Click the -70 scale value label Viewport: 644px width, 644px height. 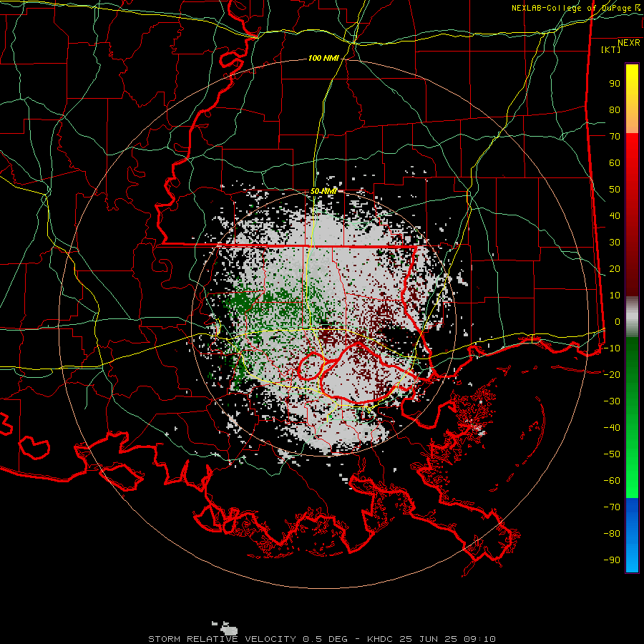point(612,507)
